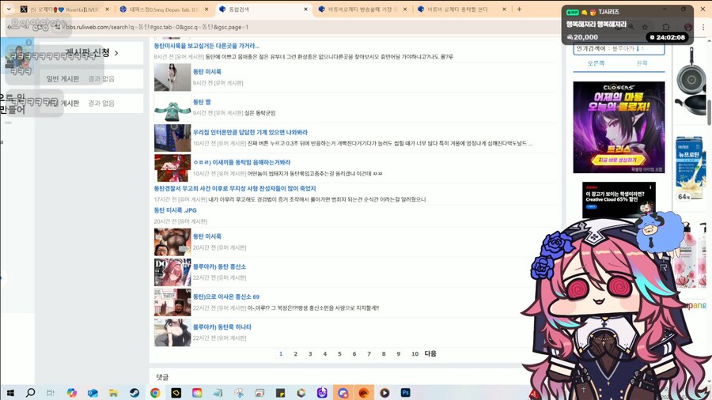Open Chrome extensions puzzle icon
Viewport: 712px width, 400px height.
tap(665, 27)
